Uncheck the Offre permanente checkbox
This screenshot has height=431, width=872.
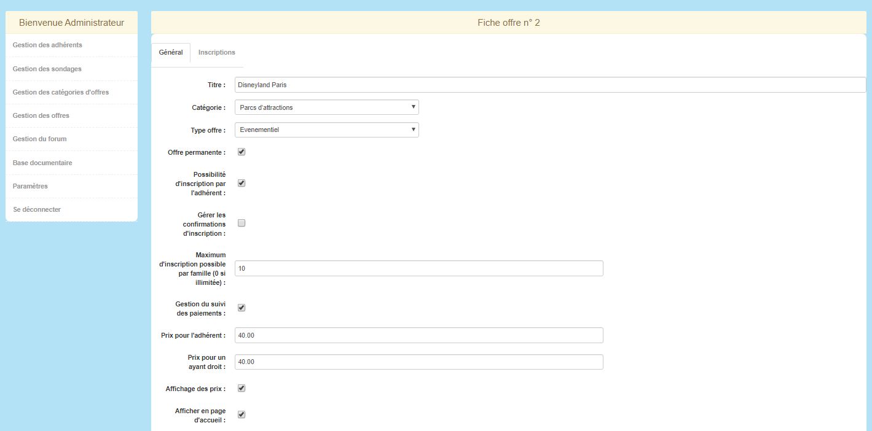[x=242, y=152]
